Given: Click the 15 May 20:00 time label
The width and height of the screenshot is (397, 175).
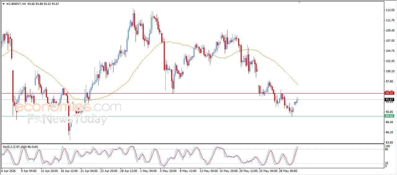Looking at the screenshot, I should click(228, 170).
